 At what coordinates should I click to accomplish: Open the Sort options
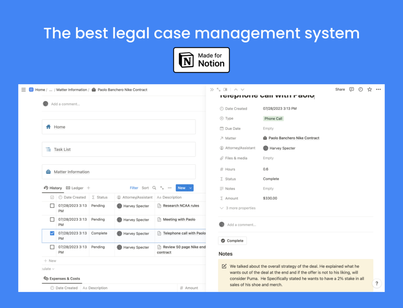tap(145, 188)
